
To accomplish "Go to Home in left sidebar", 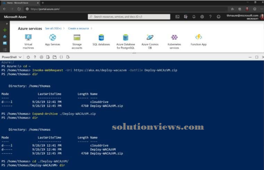I will pos(5,37).
